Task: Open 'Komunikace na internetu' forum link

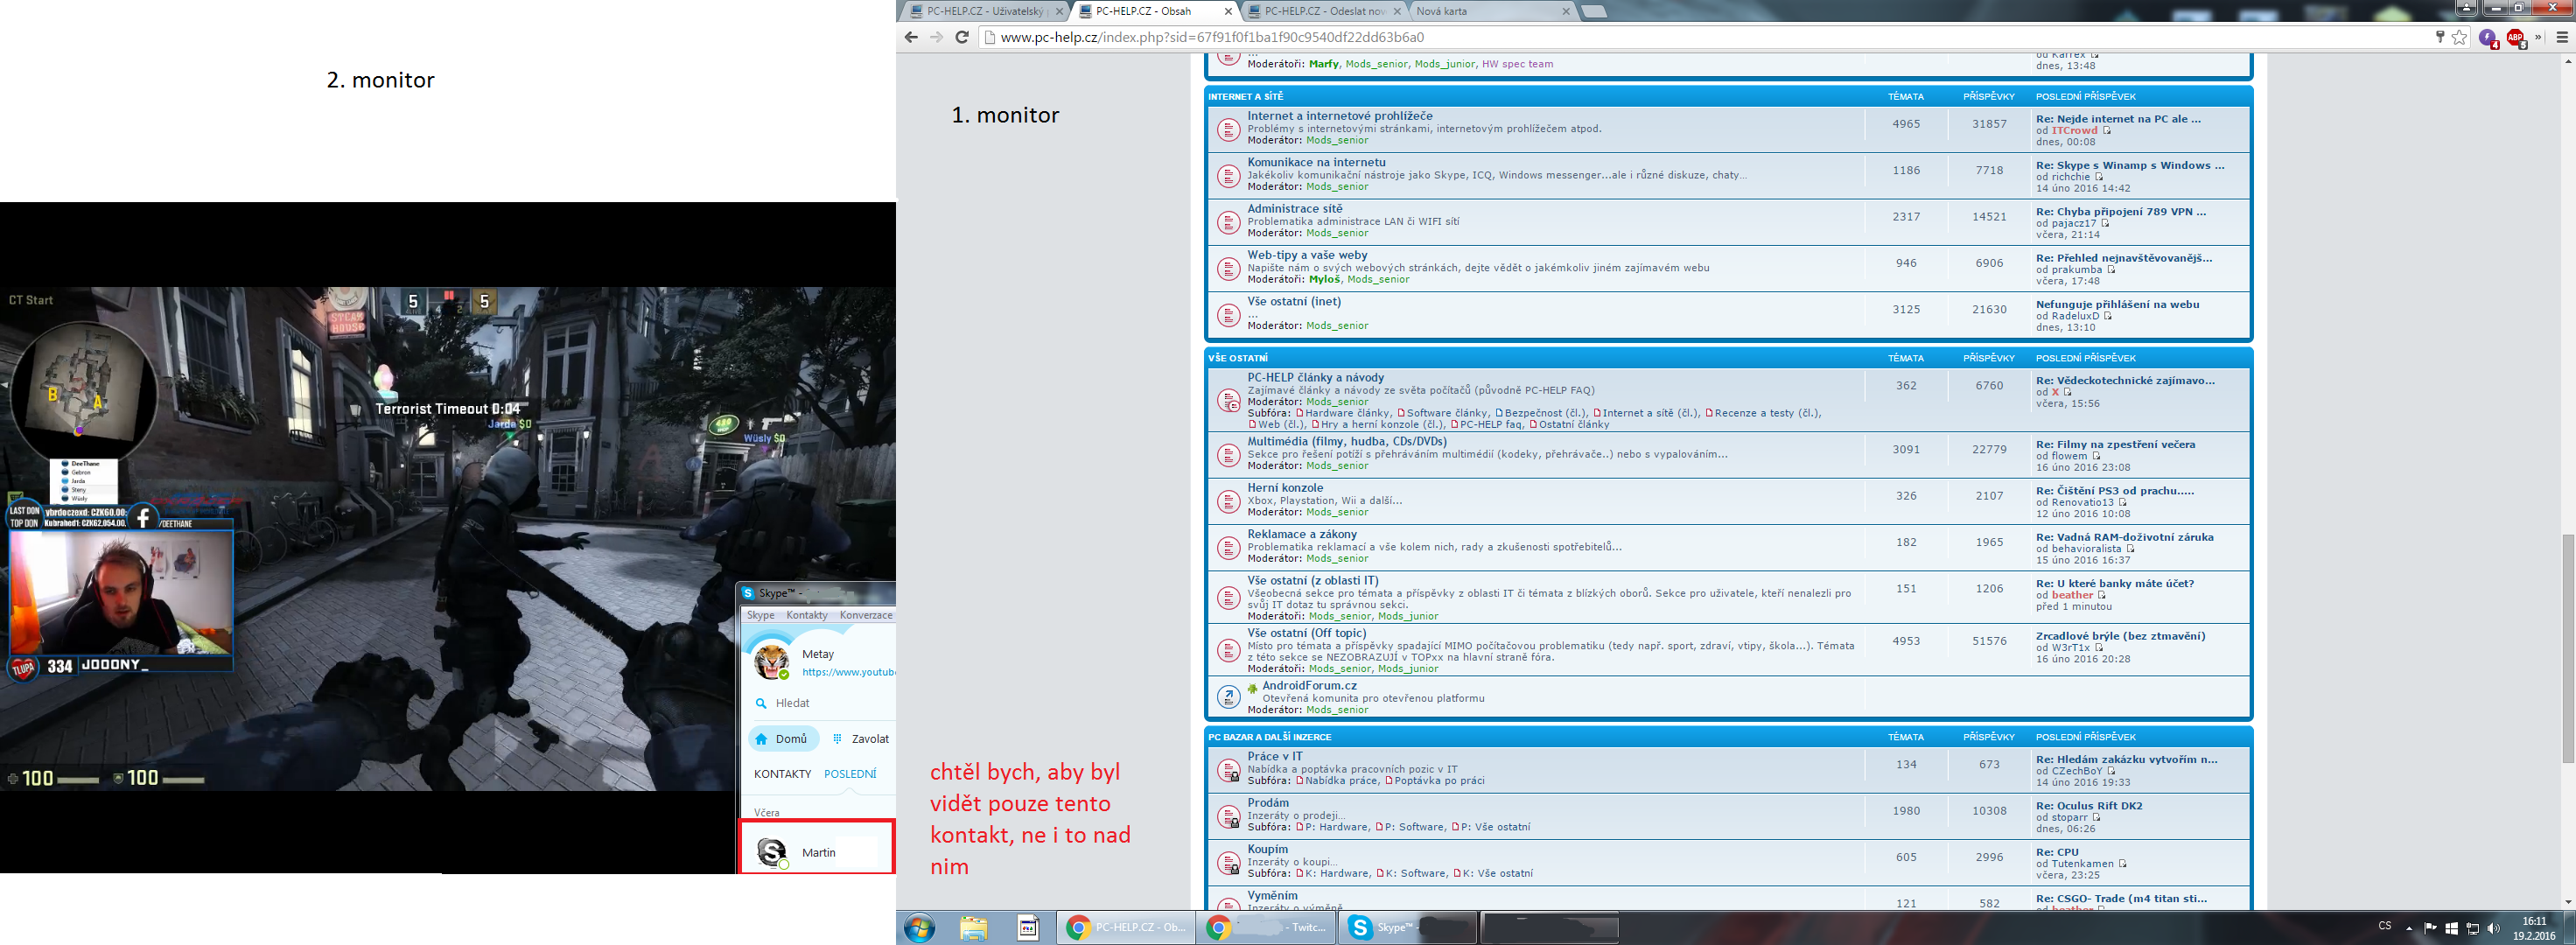Action: tap(1316, 162)
